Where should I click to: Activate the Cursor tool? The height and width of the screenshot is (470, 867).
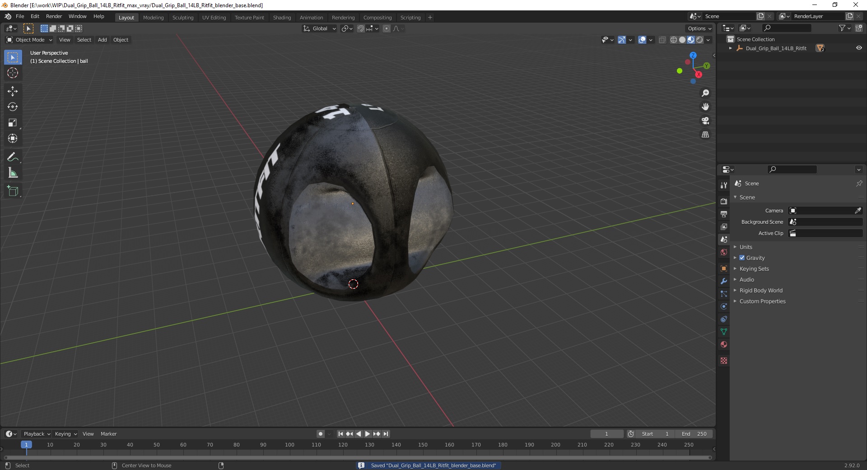pyautogui.click(x=13, y=73)
